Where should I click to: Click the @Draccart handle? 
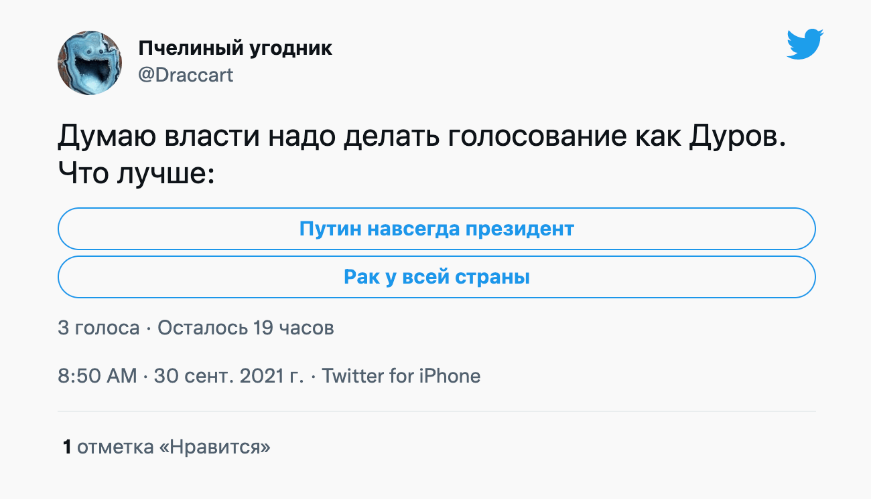(186, 74)
